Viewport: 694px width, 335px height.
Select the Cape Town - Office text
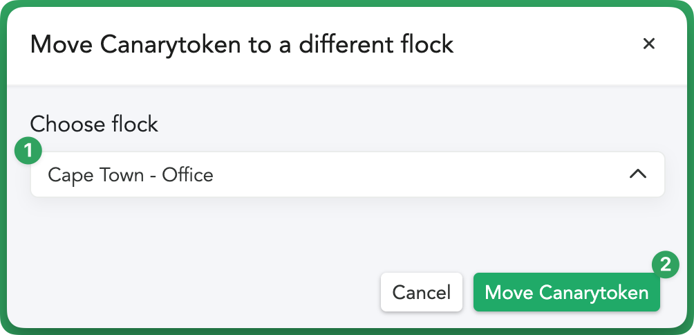pos(131,175)
